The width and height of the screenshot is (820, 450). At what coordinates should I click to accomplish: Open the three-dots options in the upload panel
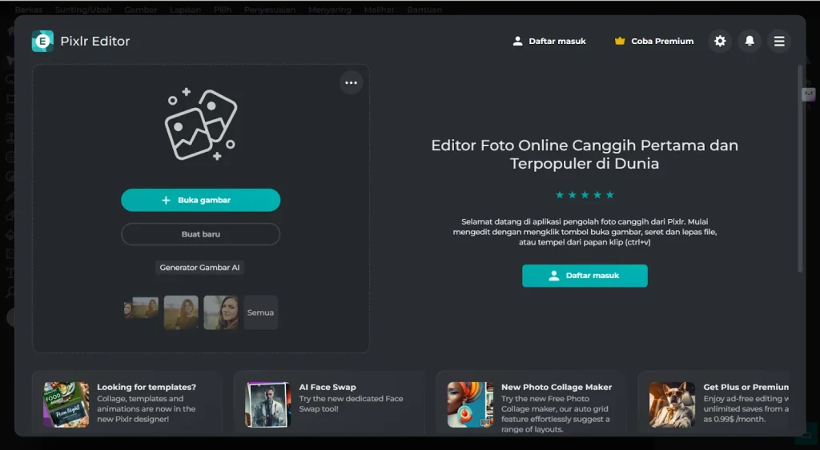click(351, 82)
